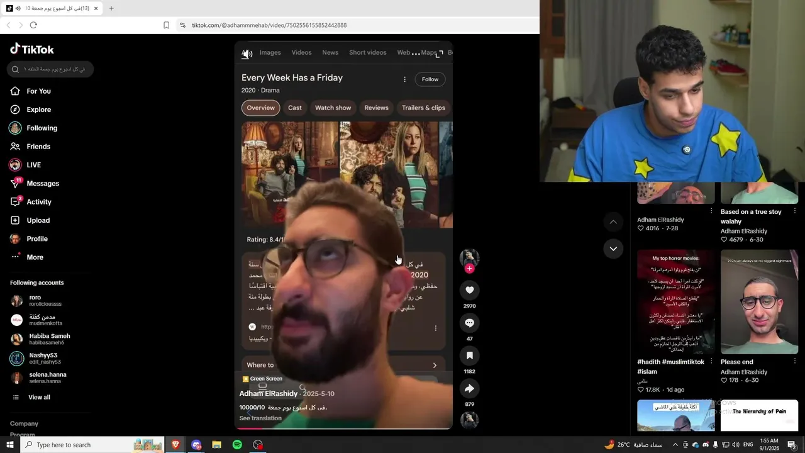Reload the page
805x453 pixels.
[33, 25]
